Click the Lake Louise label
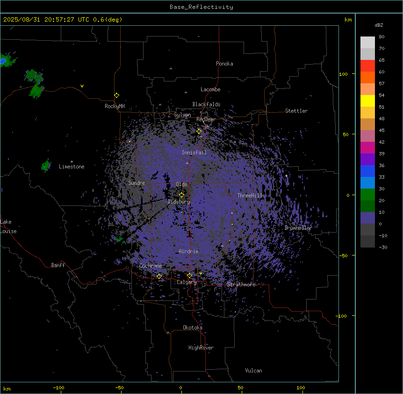The image size is (403, 394). (8, 226)
